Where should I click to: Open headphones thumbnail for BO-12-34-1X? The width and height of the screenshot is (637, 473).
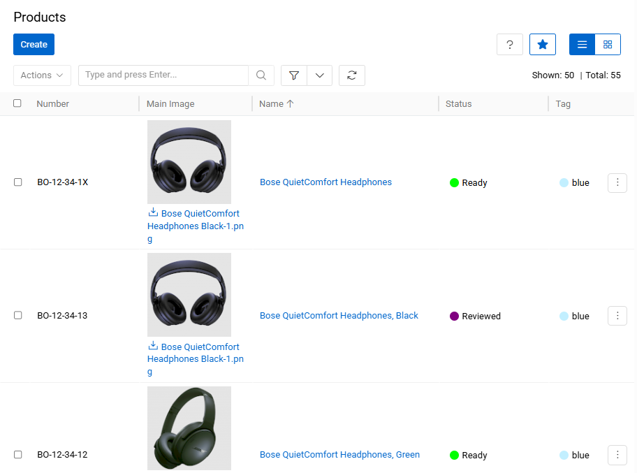point(189,161)
